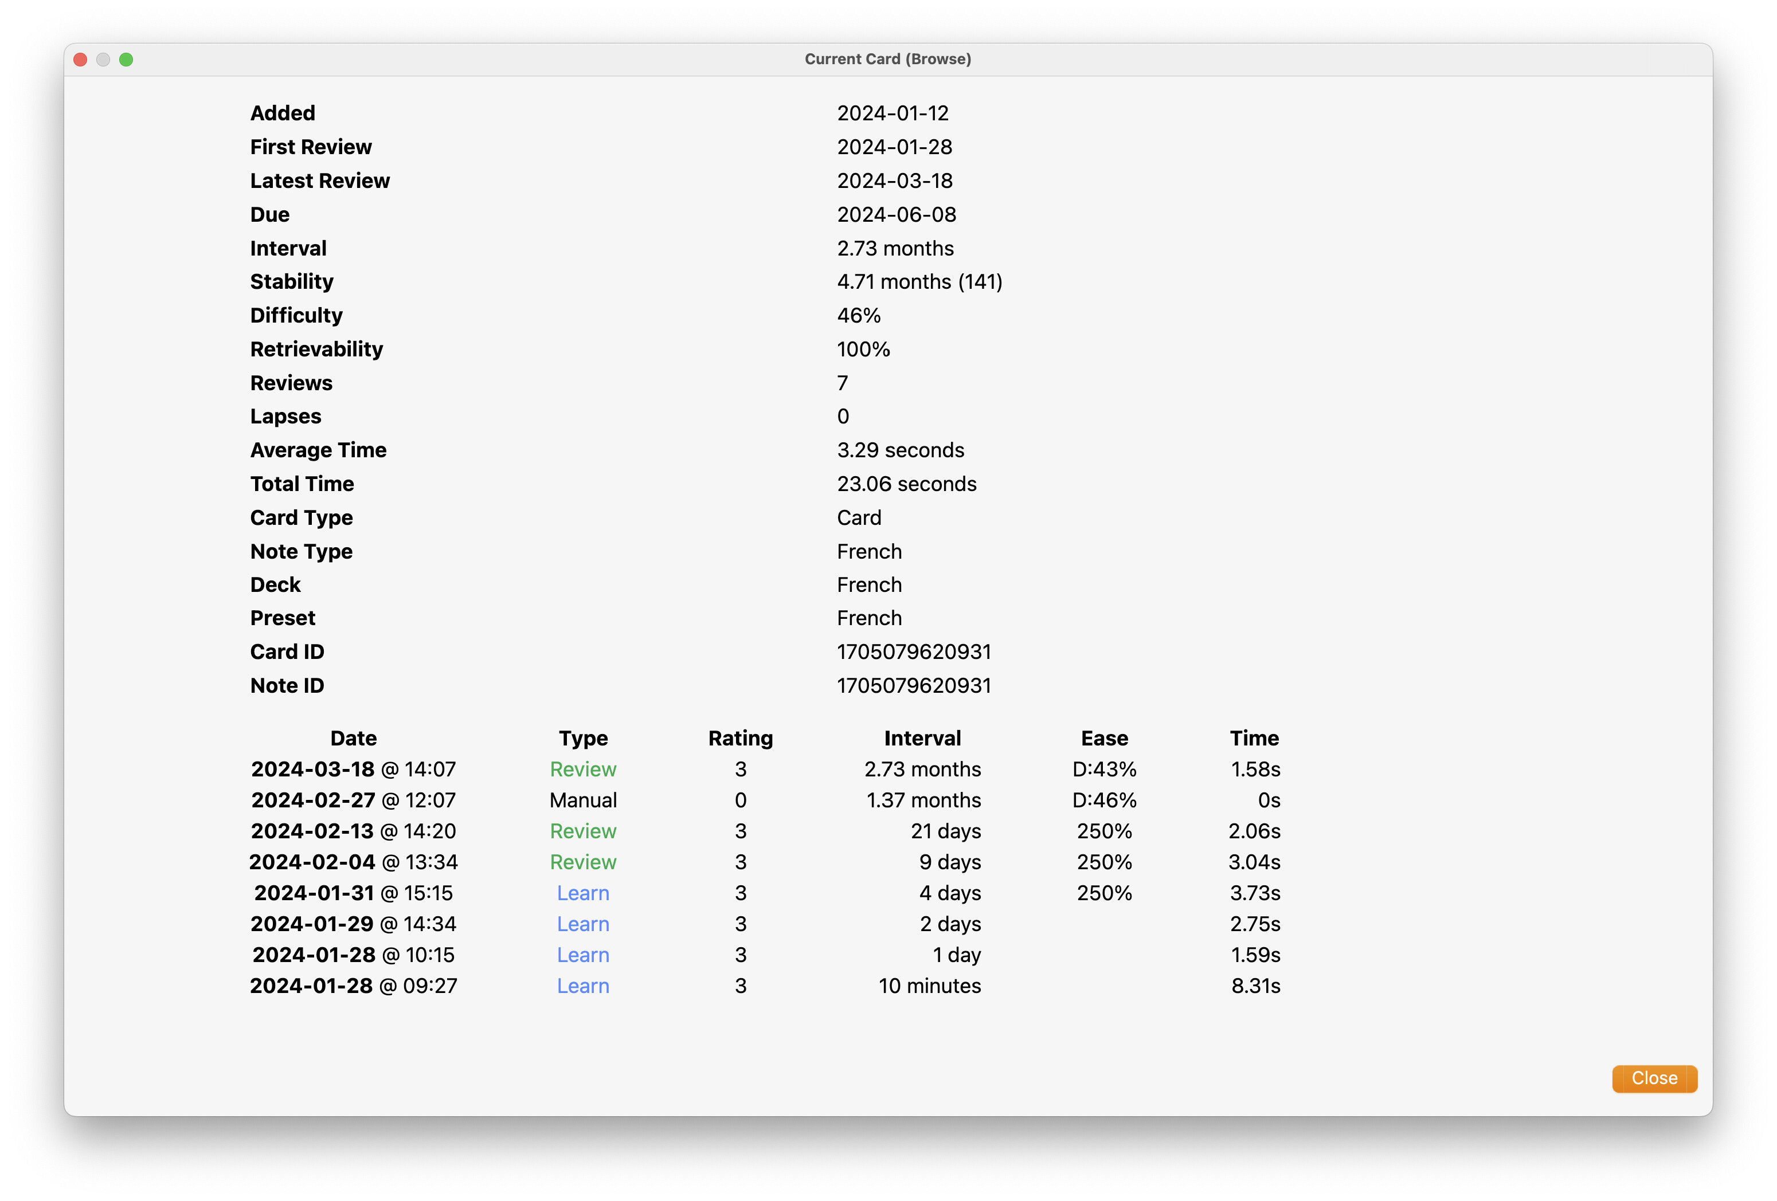Select the First Review date 2024-01-28
The height and width of the screenshot is (1201, 1777).
(894, 147)
